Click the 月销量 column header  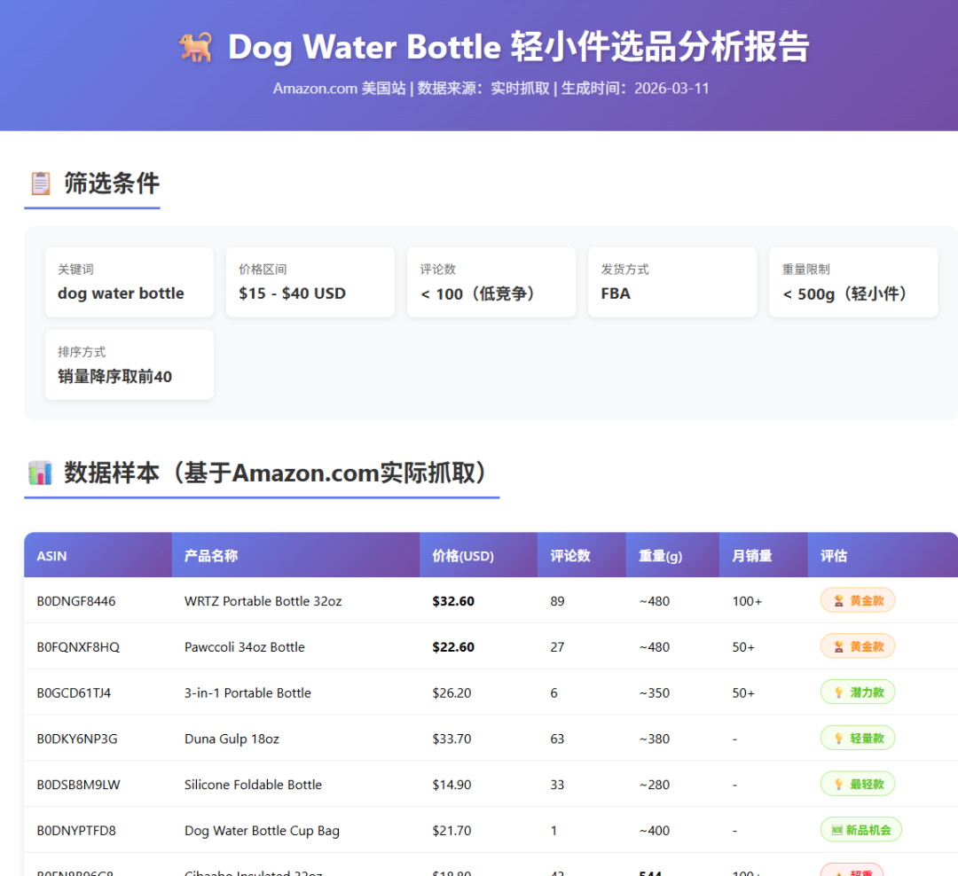point(752,556)
